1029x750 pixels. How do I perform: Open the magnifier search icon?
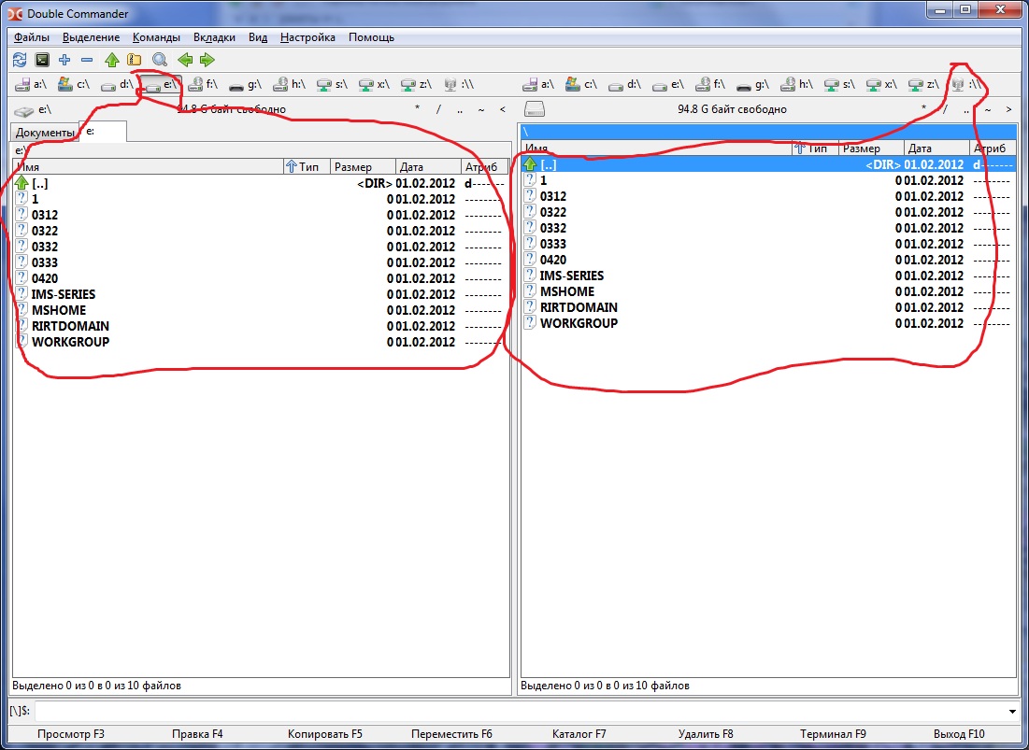pyautogui.click(x=160, y=60)
